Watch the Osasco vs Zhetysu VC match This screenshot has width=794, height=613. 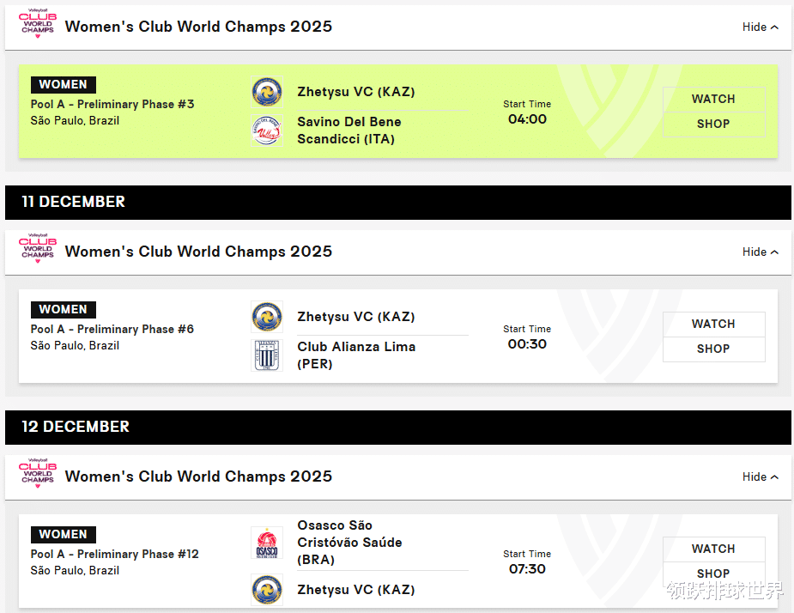click(713, 549)
